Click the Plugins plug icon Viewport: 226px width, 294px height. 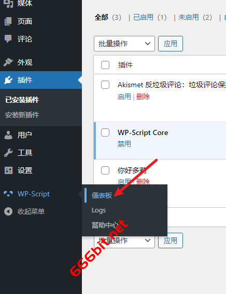point(8,80)
